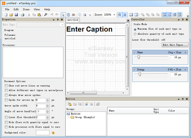Select Absolute quantity of each unit type
Screen dimensions: 191x138
135,34
